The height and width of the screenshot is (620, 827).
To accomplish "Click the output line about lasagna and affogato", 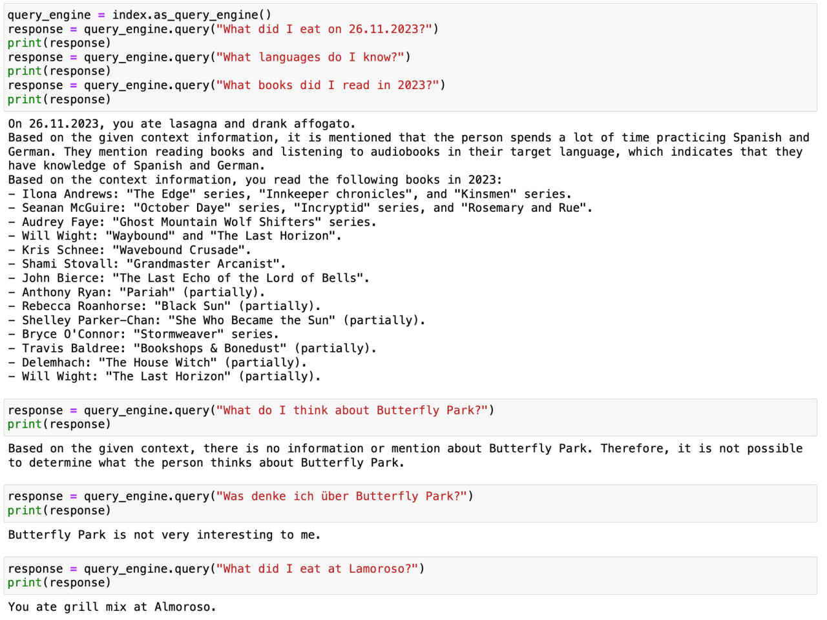I will (x=182, y=124).
